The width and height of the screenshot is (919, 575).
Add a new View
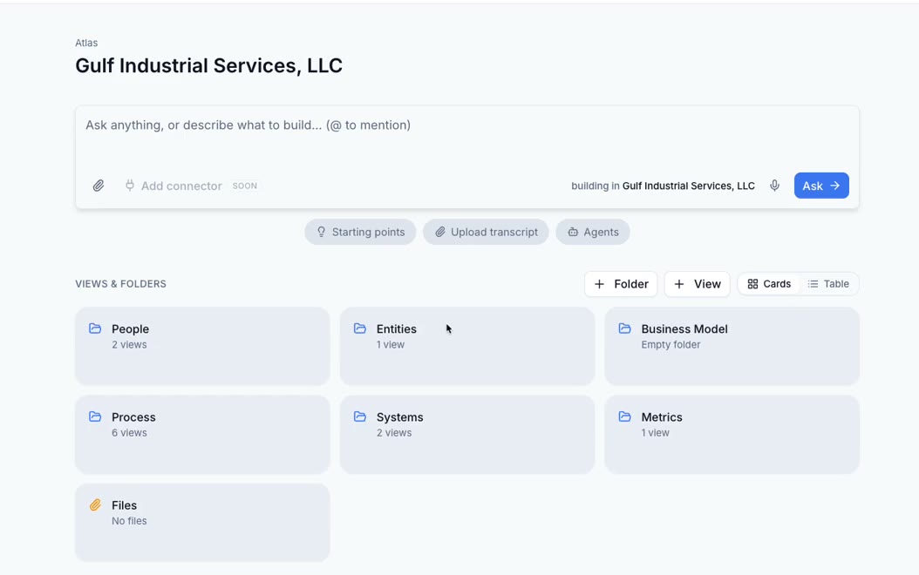697,284
